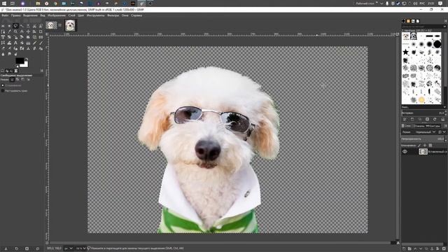The width and height of the screenshot is (448, 252).
Task: Select the Scissors Select tool
Action: pos(34,26)
